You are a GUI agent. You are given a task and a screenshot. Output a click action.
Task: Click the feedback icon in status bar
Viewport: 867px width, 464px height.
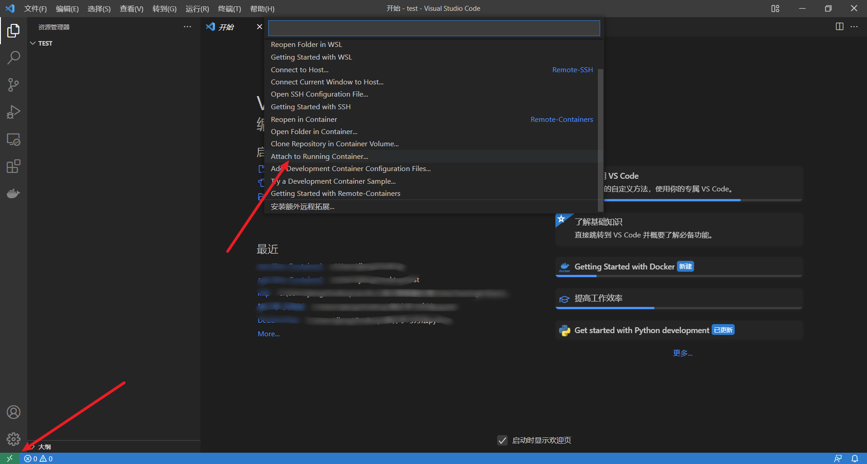[x=838, y=459]
